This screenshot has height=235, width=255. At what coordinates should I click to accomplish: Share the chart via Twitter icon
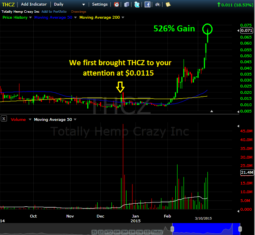click(137, 4)
